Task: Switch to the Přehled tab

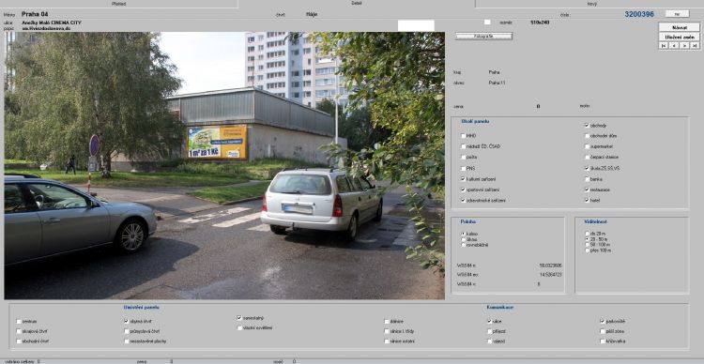Action: (118, 4)
